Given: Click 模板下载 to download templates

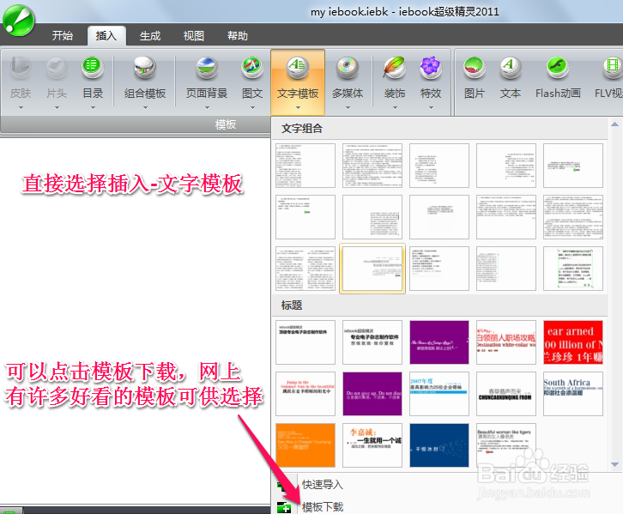Looking at the screenshot, I should [x=322, y=506].
